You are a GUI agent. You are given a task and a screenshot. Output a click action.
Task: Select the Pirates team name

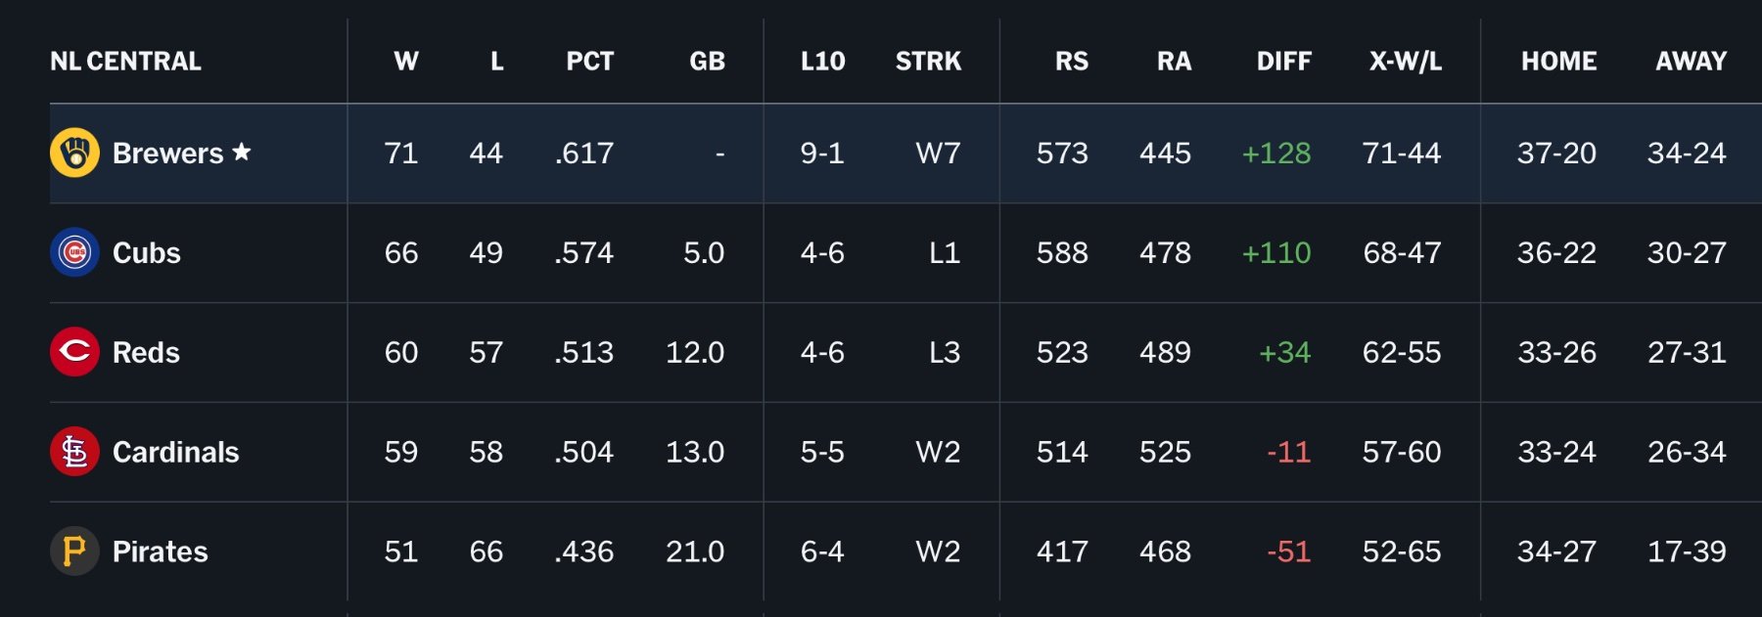(x=160, y=552)
